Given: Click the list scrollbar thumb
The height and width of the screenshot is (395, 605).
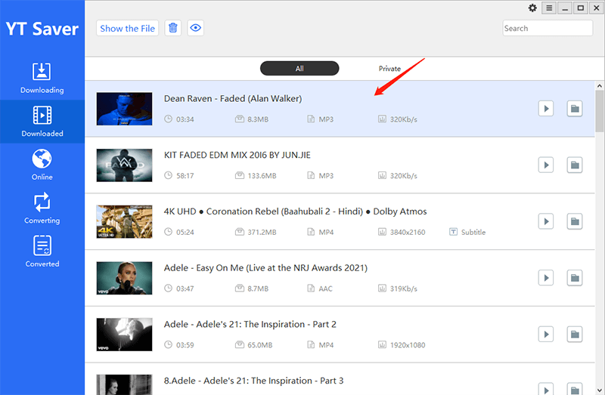Looking at the screenshot, I should coord(599,111).
